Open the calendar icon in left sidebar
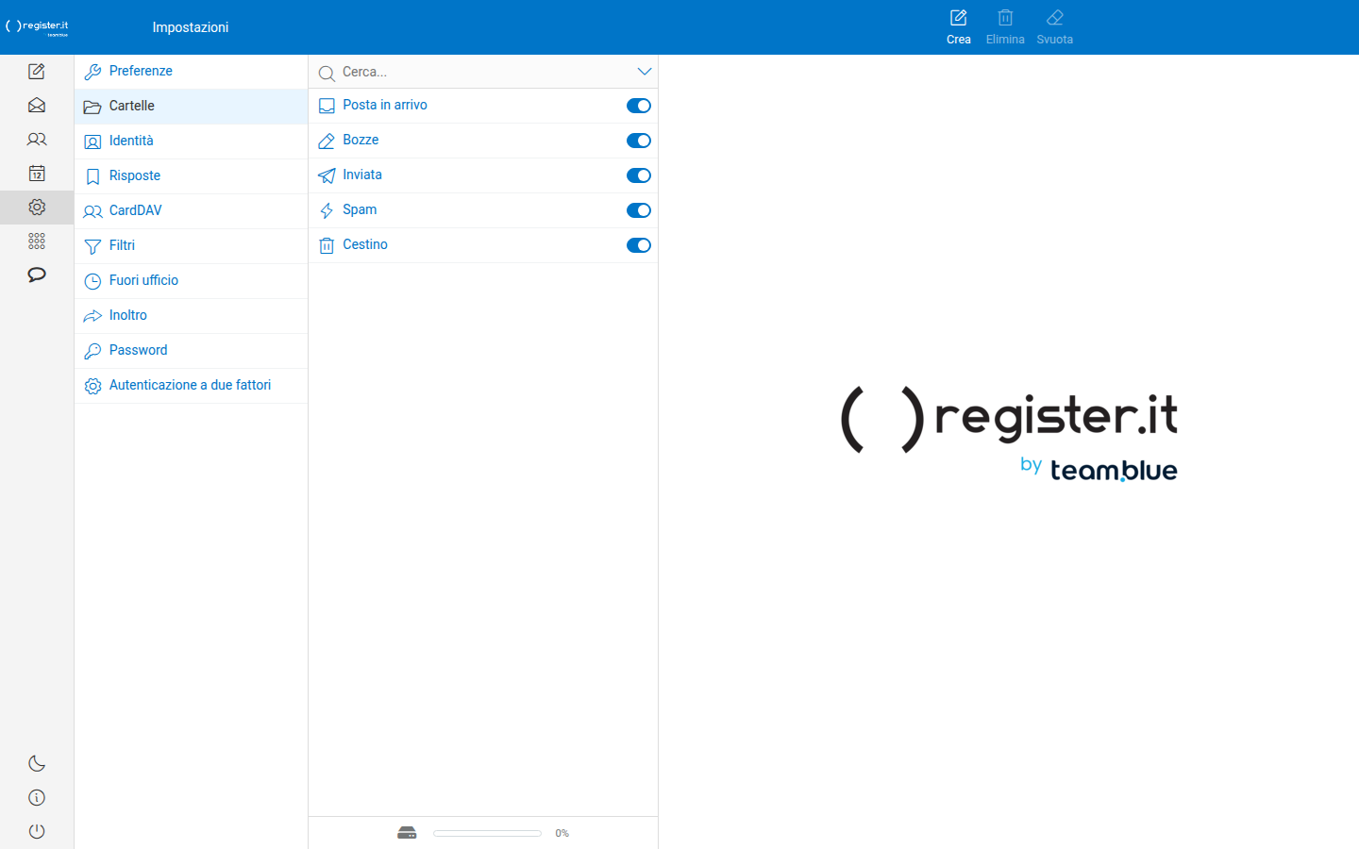1359x849 pixels. pos(37,174)
